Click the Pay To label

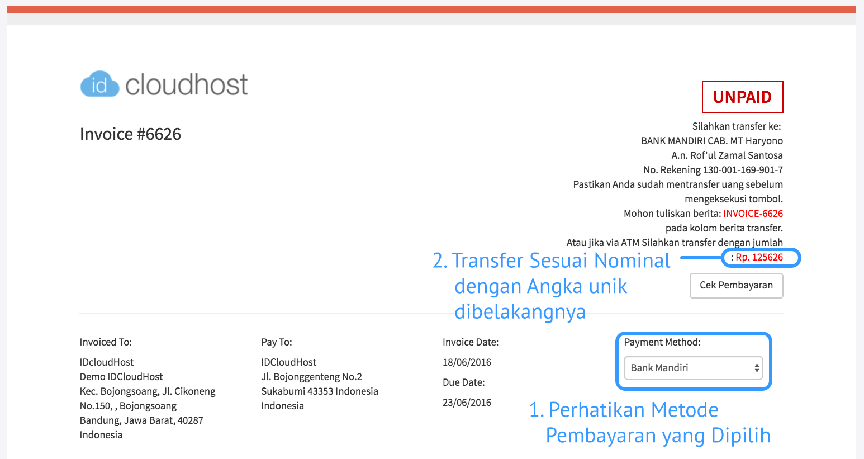pyautogui.click(x=277, y=342)
